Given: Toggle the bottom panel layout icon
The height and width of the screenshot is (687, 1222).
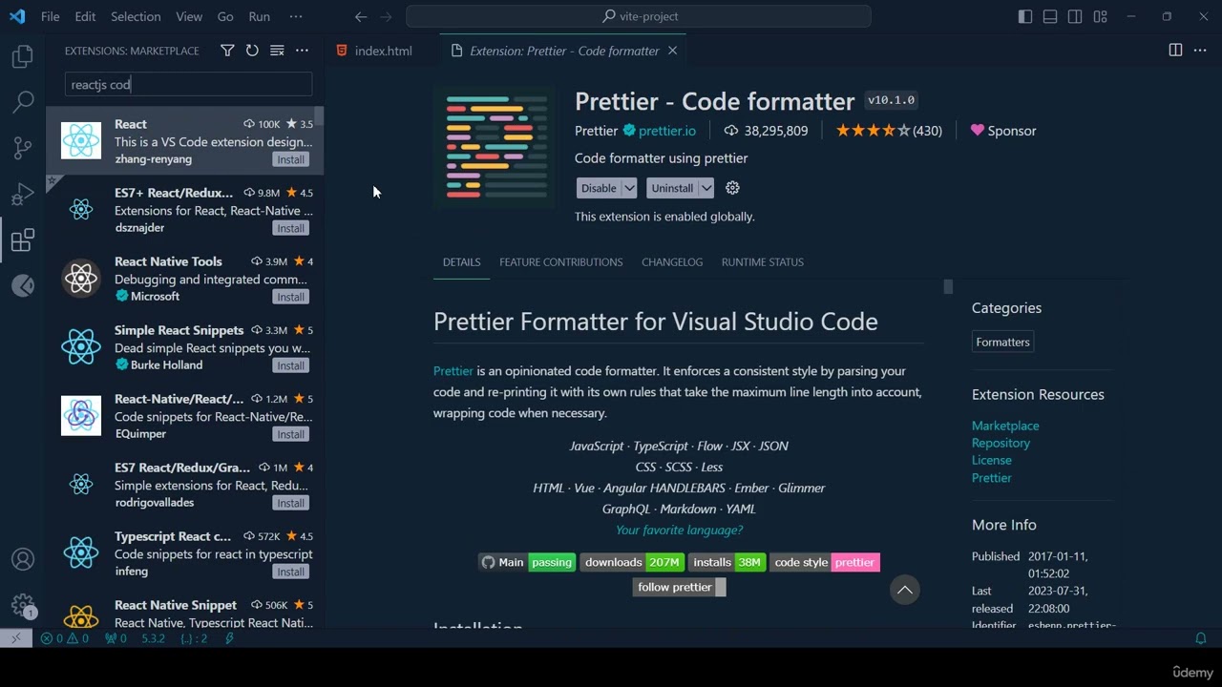Looking at the screenshot, I should (1050, 16).
